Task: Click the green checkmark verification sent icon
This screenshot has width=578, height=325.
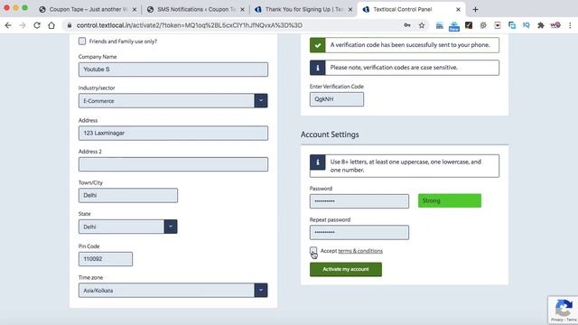Action: coord(317,45)
